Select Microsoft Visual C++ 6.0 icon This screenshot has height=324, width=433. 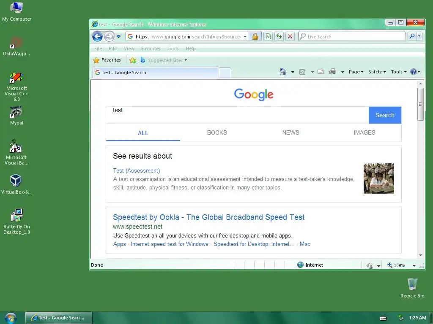[16, 87]
